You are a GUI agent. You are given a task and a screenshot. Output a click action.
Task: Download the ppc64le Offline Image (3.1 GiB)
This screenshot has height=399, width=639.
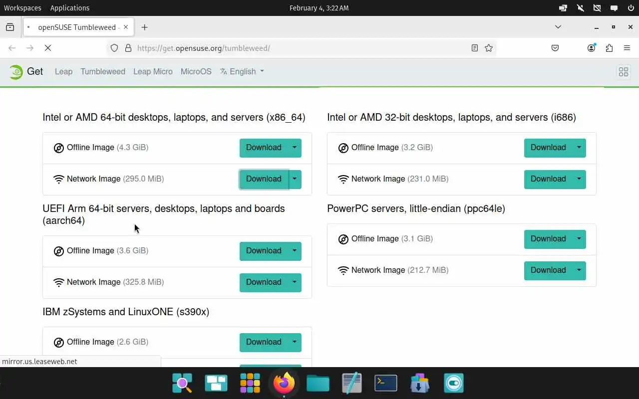548,239
